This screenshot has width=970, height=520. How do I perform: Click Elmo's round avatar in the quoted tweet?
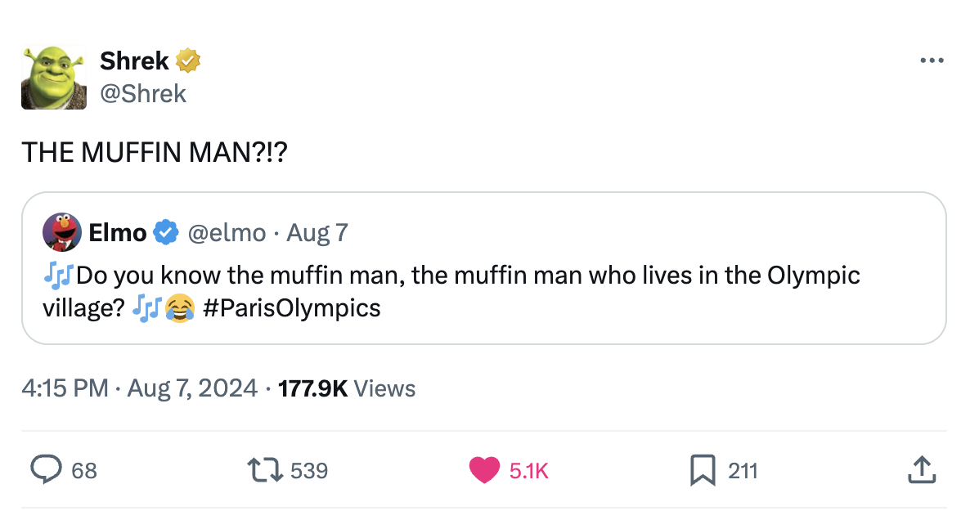point(62,232)
